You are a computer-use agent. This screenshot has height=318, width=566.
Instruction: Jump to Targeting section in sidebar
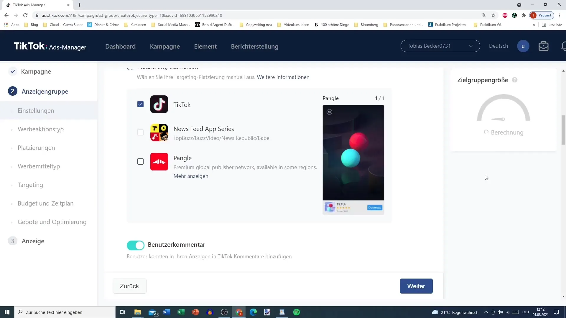tap(30, 185)
